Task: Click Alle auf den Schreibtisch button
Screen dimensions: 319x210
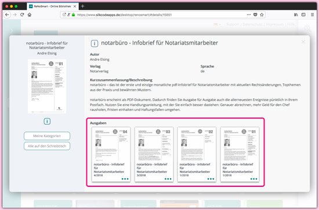Action: tap(47, 146)
